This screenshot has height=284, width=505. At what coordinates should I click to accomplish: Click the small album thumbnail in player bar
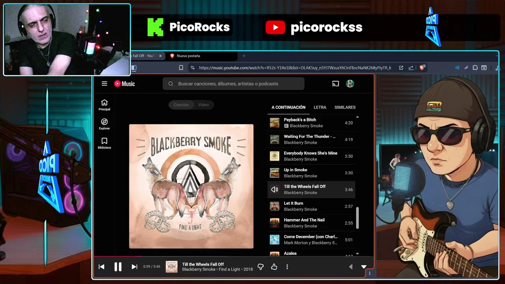click(x=172, y=267)
